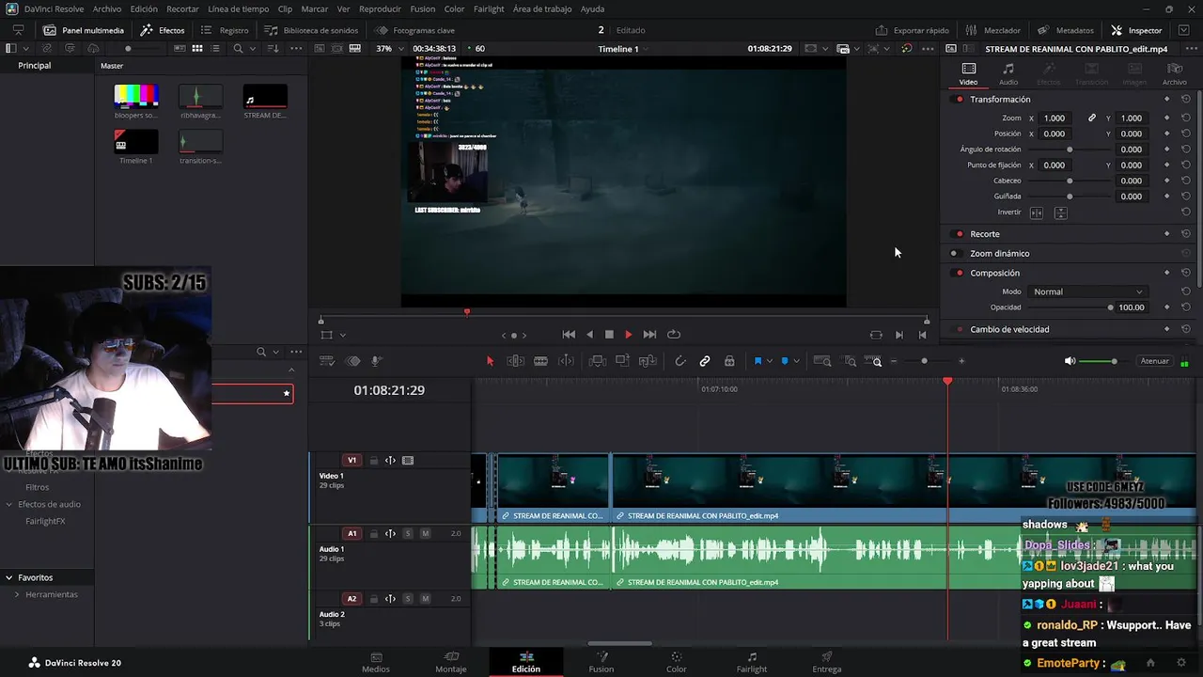Jump to the last frame

tap(649, 335)
